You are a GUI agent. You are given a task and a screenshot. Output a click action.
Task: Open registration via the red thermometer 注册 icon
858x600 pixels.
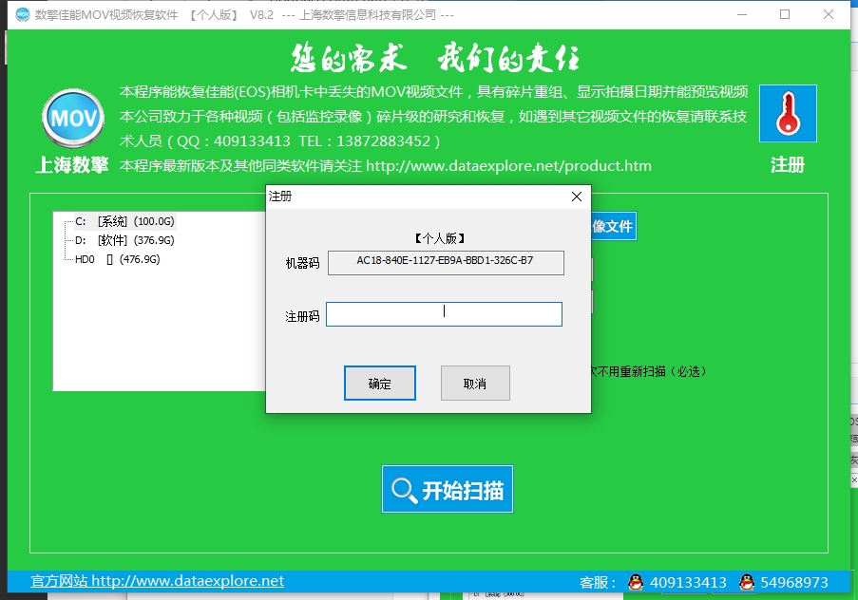[x=788, y=112]
